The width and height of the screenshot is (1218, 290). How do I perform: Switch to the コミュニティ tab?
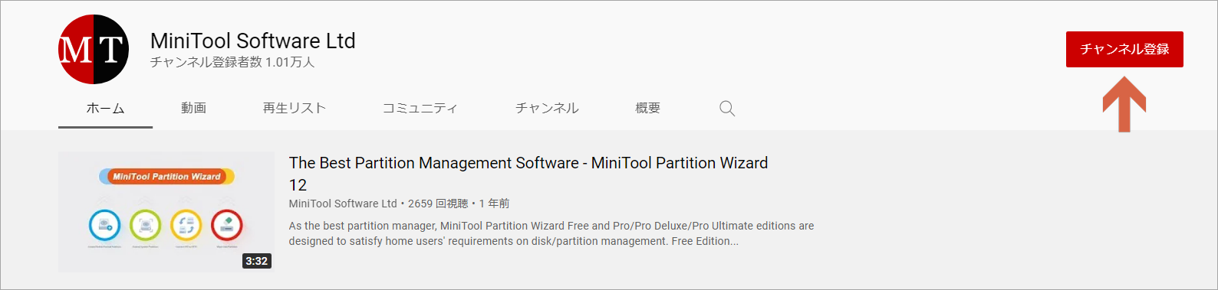click(x=420, y=108)
